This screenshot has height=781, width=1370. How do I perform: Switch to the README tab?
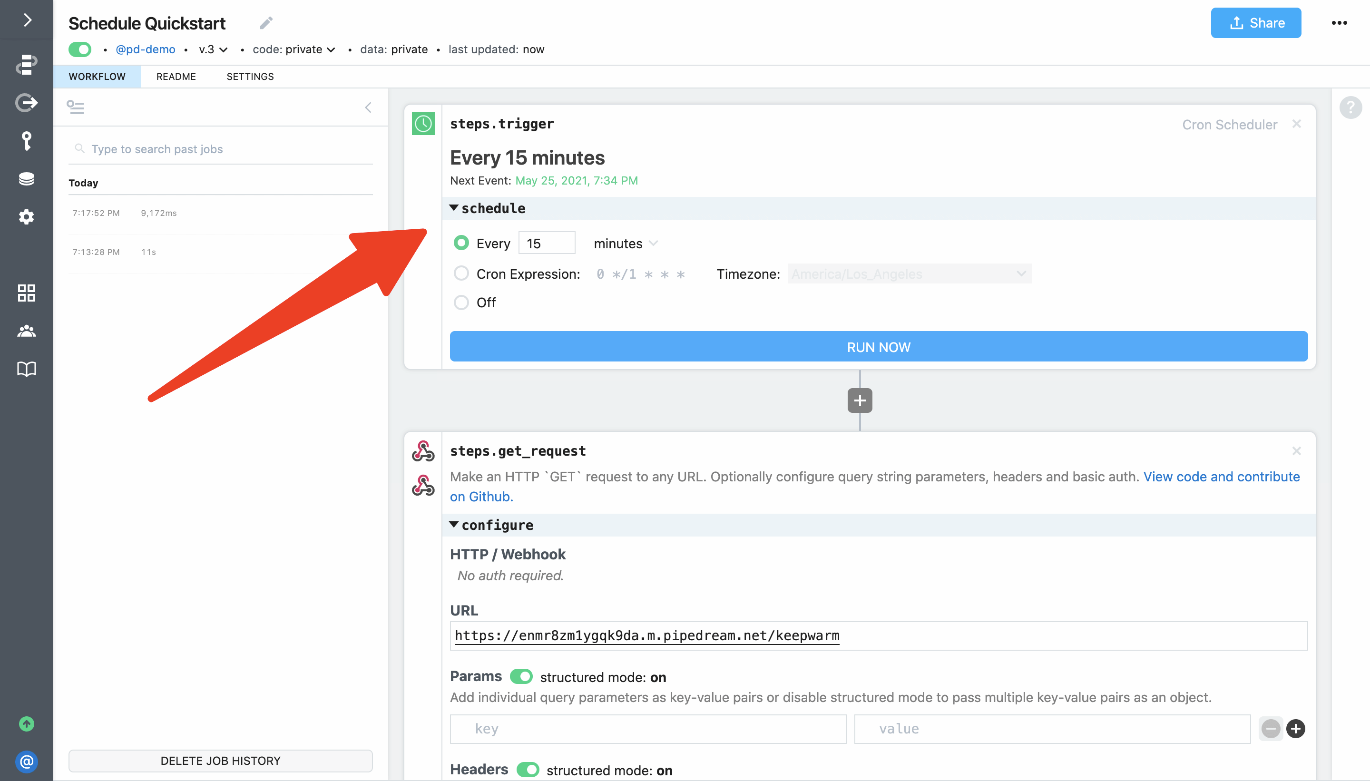(x=176, y=77)
